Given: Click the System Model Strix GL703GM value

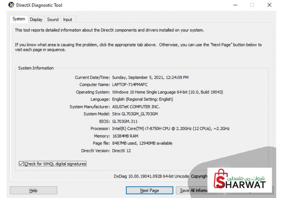Looking at the screenshot, I should (135, 114).
